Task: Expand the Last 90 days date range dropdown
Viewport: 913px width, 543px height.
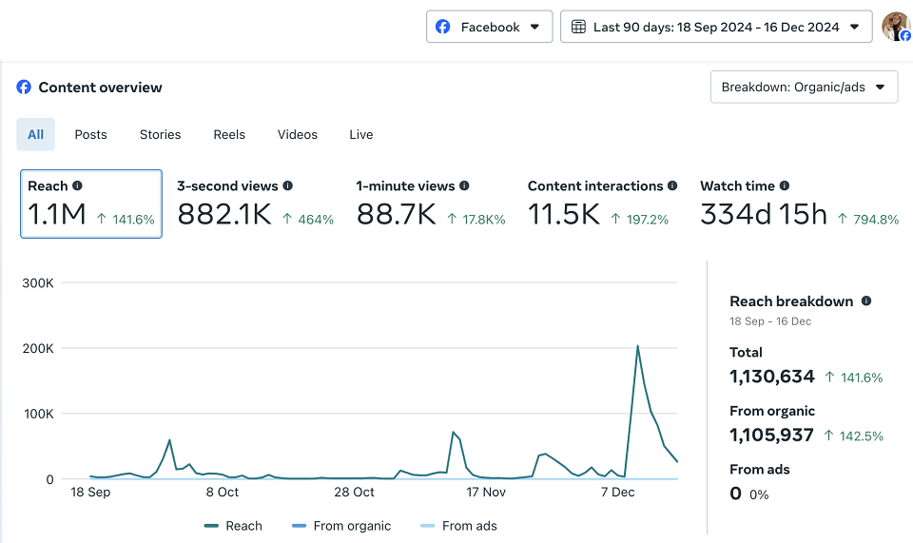Action: tap(716, 27)
